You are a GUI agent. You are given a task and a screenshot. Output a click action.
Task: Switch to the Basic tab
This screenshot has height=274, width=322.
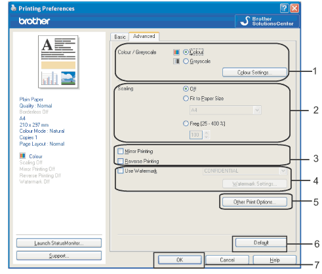120,37
